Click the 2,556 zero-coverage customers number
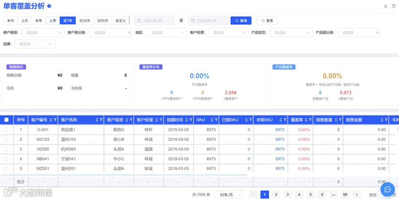399x200 pixels. tap(231, 93)
